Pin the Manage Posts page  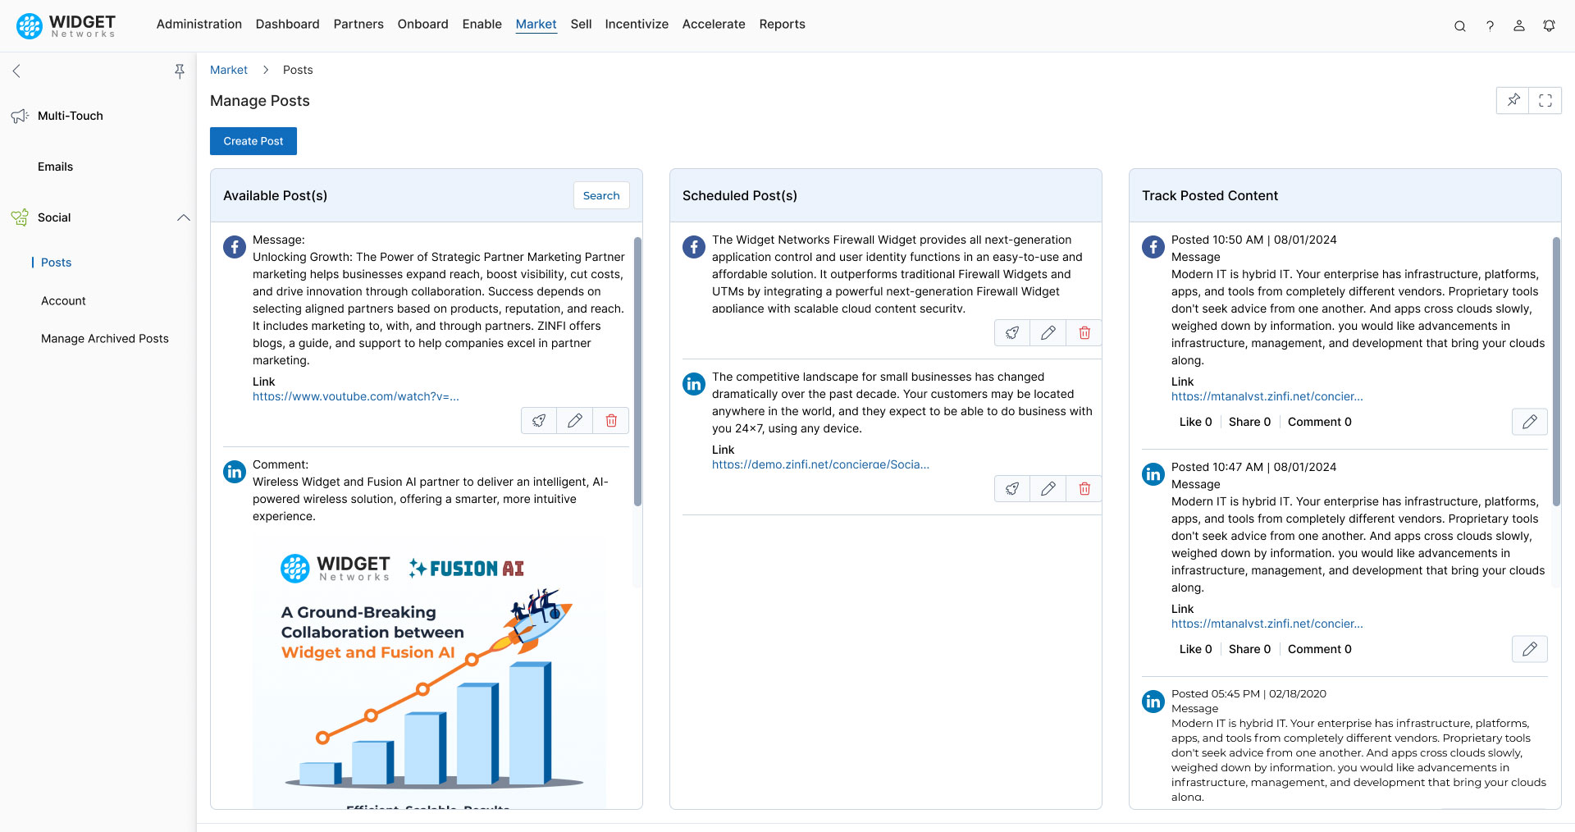[x=1513, y=100]
